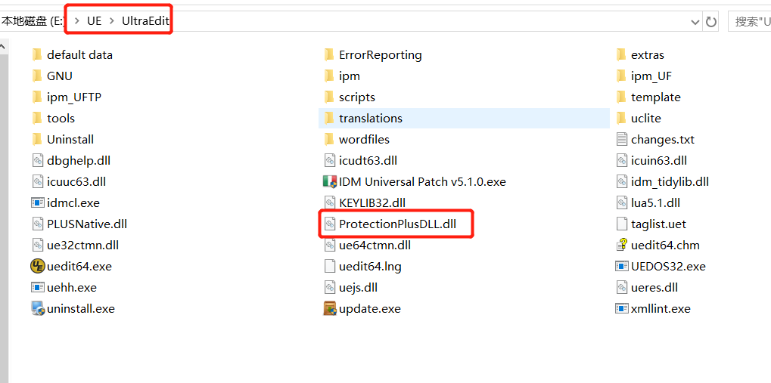
Task: Select the dbghelp.dll file icon
Action: tap(37, 161)
